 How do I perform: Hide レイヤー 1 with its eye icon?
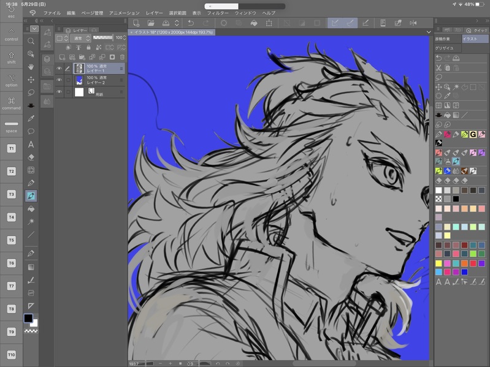[59, 69]
